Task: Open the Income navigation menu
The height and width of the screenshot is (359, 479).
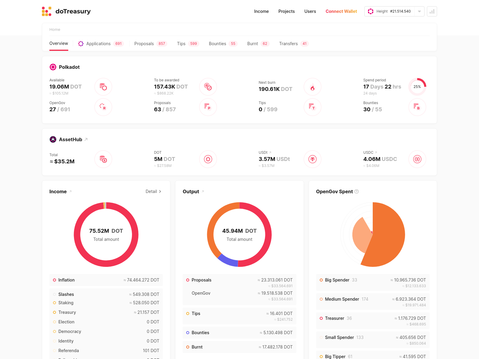Action: 261,11
